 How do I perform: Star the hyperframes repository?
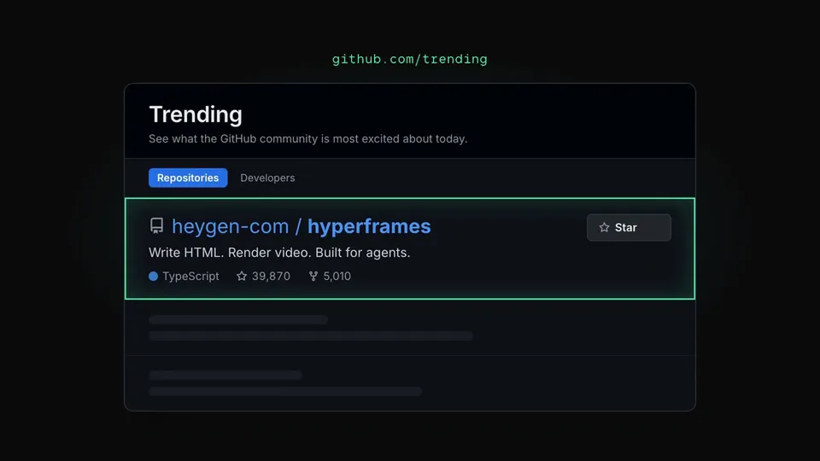629,227
